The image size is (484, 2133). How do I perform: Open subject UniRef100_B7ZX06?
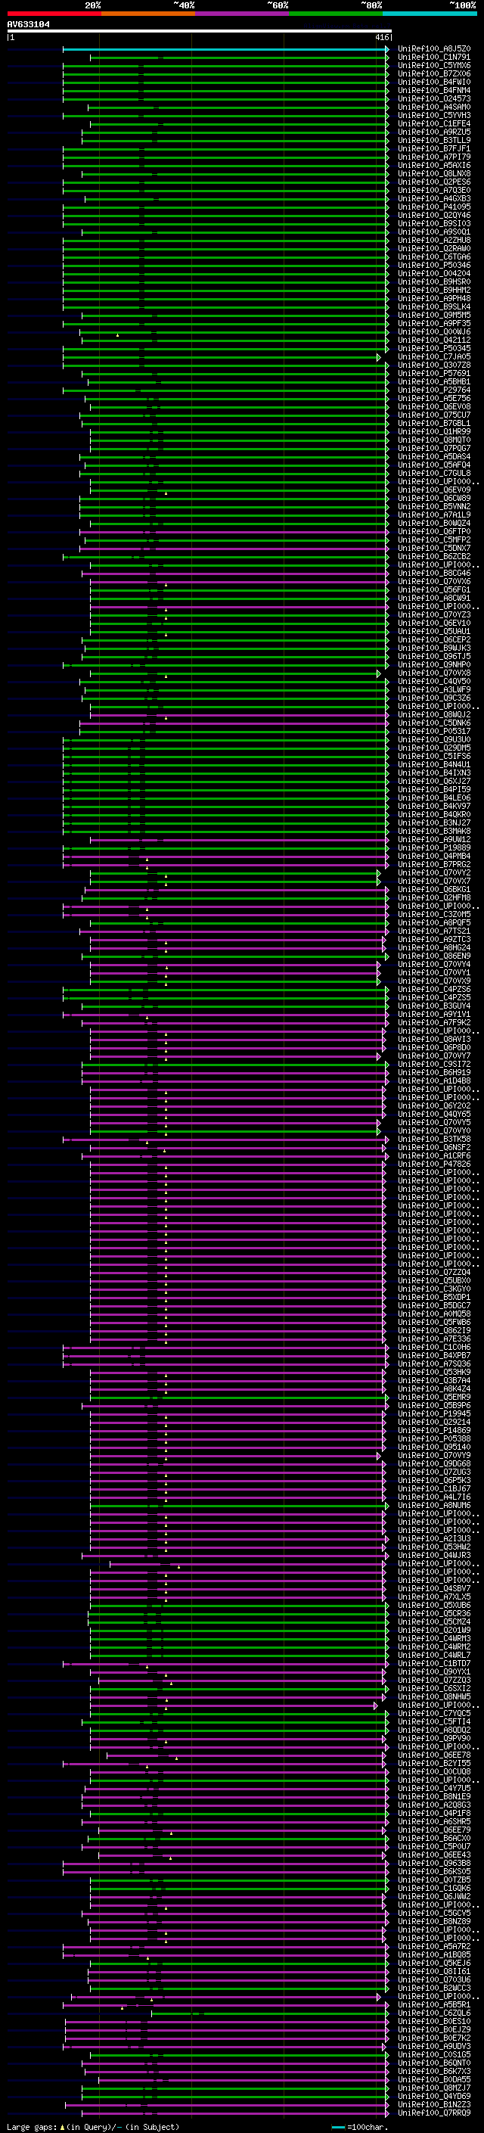[x=434, y=73]
